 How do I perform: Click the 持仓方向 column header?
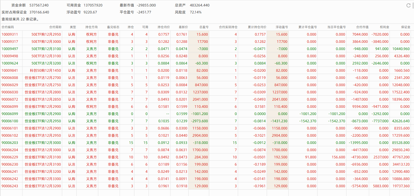(92, 27)
